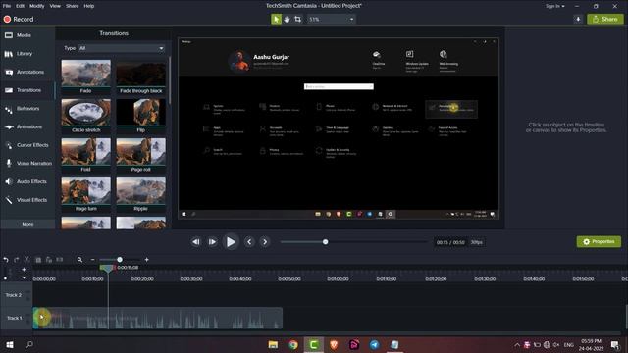Start recording with the Record button
This screenshot has height=353, width=628.
[19, 19]
